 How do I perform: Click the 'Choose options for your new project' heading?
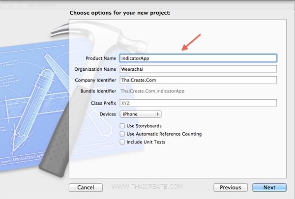coord(120,13)
